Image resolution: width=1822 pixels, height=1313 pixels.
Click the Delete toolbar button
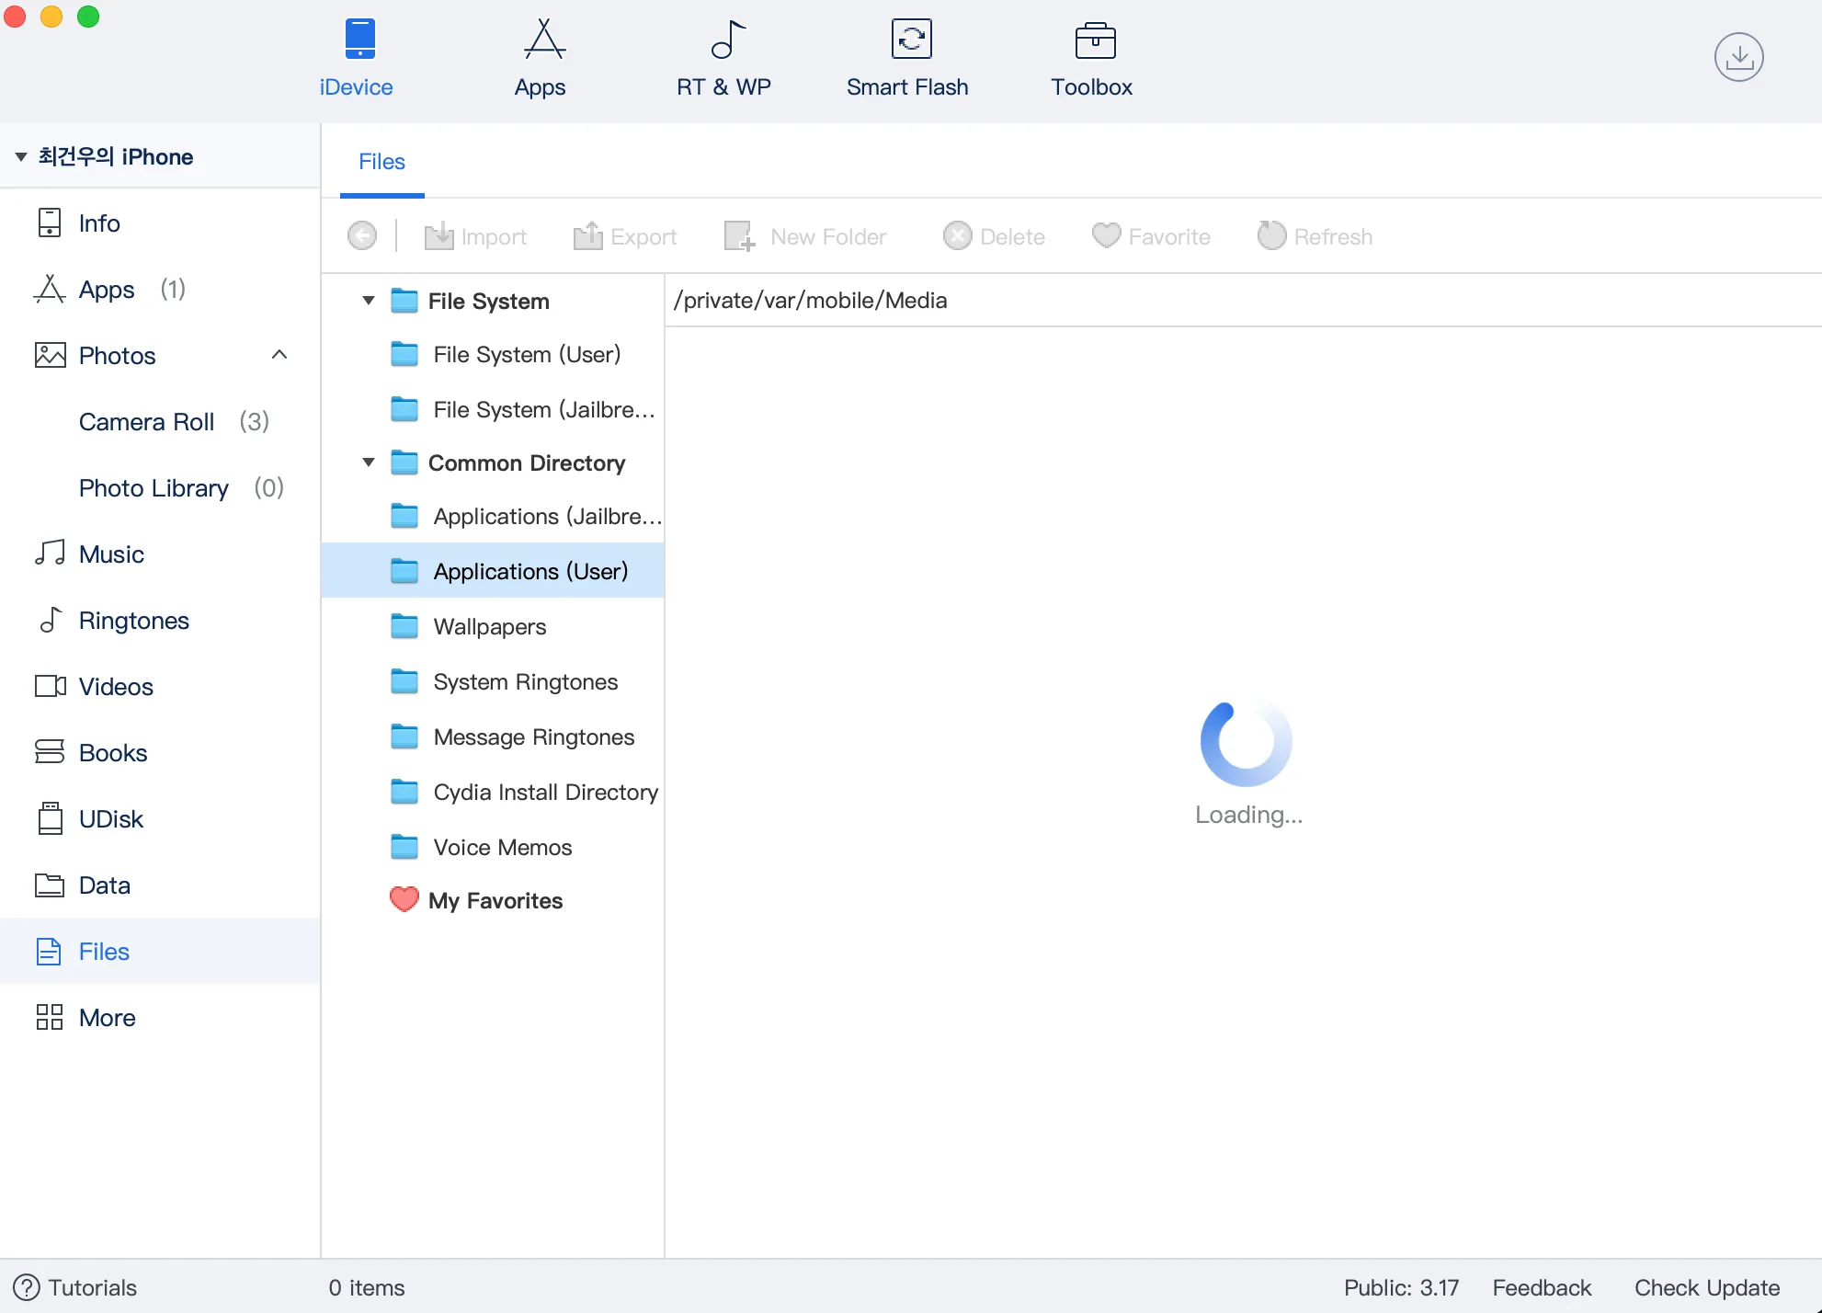click(994, 236)
